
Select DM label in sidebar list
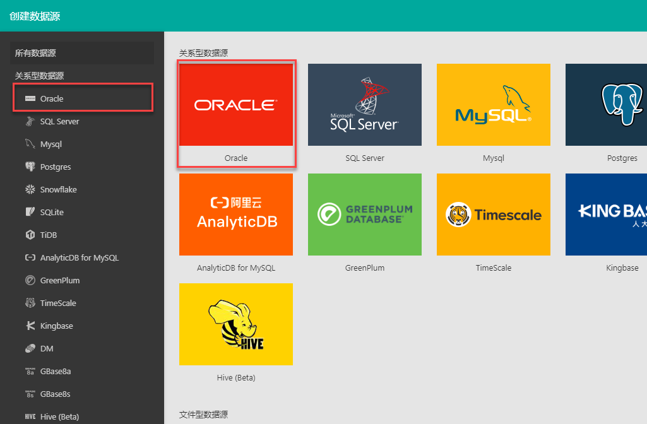(x=47, y=348)
